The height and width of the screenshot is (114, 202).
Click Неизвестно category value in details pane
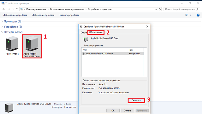click(x=70, y=107)
